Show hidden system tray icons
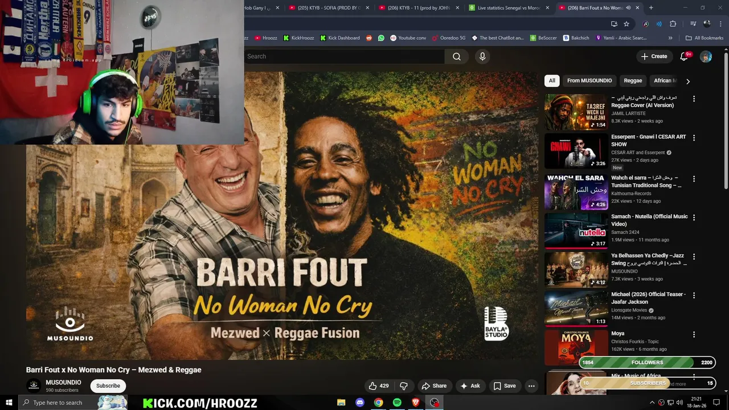729x410 pixels. tap(652, 403)
